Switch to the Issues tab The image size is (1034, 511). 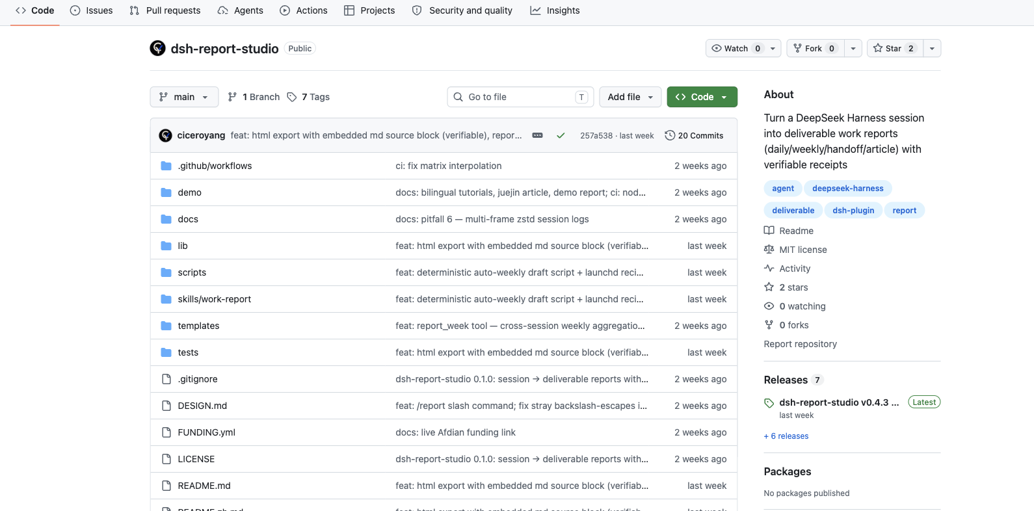pos(92,10)
